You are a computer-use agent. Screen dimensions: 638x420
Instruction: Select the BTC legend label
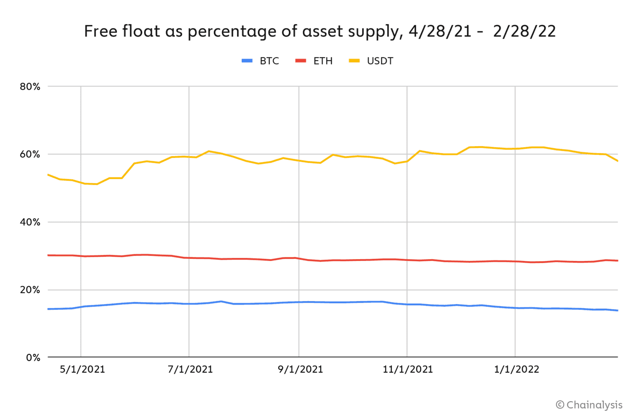click(x=269, y=61)
